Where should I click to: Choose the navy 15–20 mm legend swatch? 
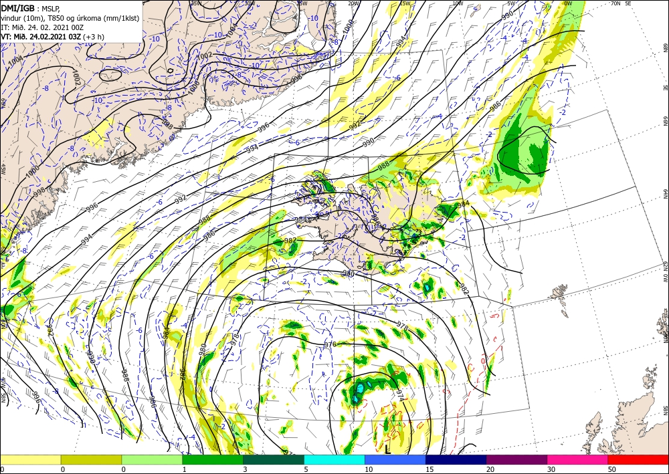click(x=456, y=459)
